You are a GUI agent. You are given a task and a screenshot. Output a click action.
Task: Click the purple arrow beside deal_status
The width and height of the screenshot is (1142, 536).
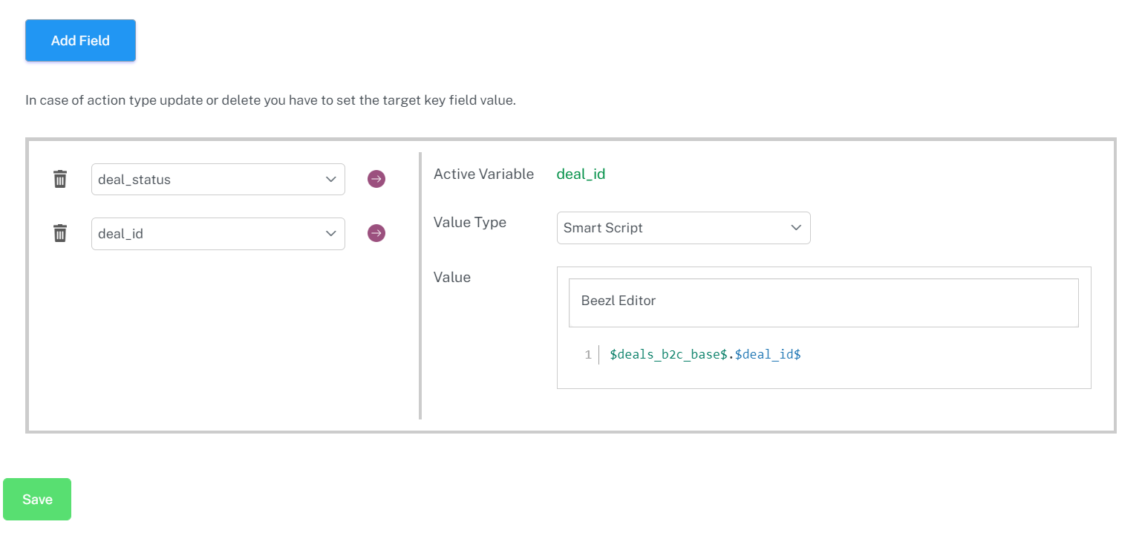376,179
